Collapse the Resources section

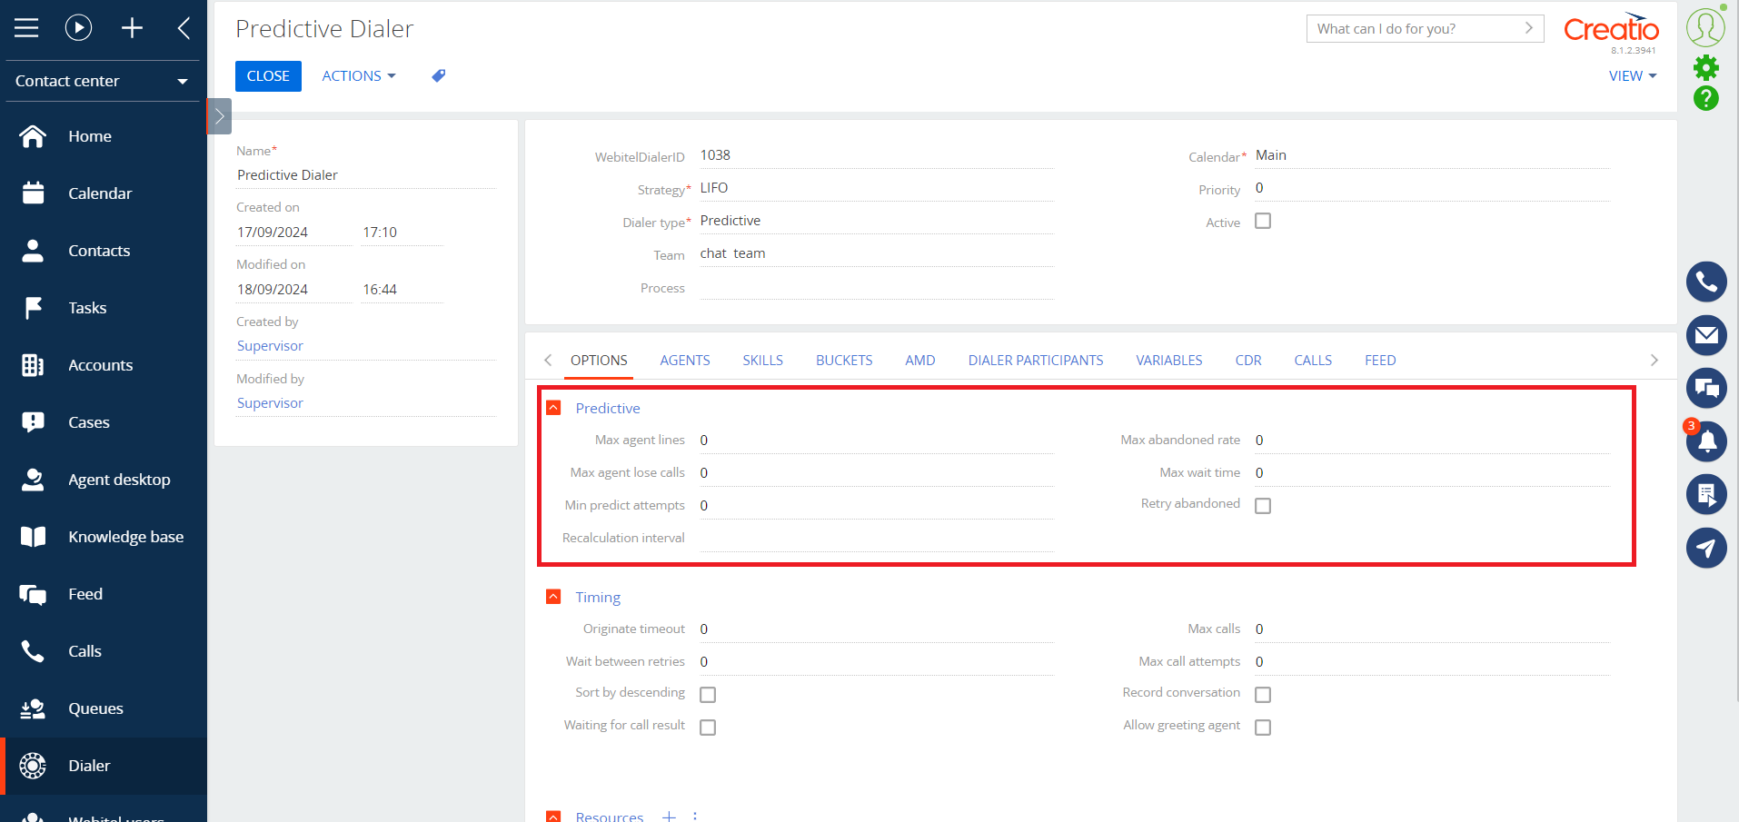[553, 816]
